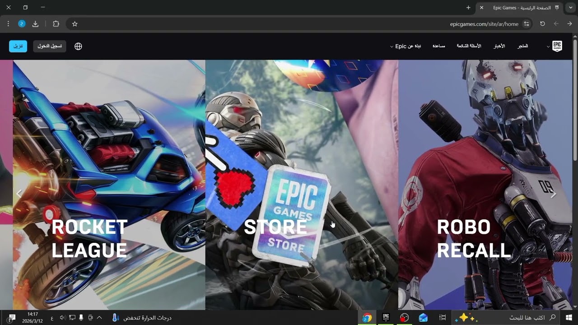View site information icon in address bar

tap(527, 24)
